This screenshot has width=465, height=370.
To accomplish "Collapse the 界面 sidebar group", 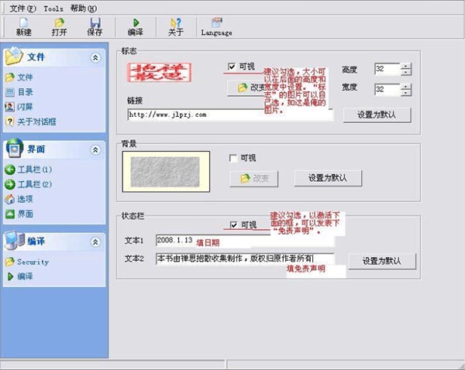I will click(95, 150).
